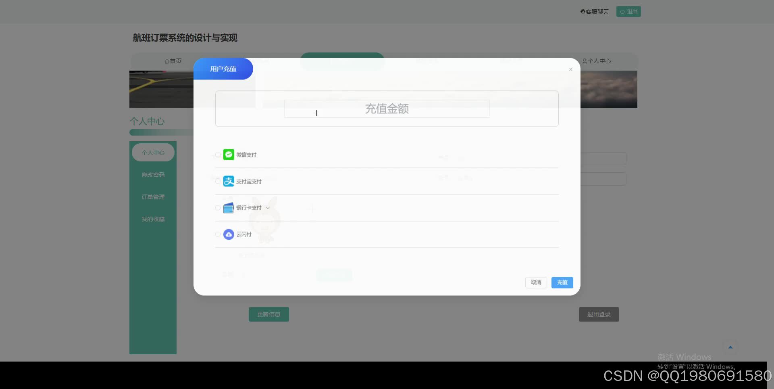Click the 云闪付 cloud payment icon

228,234
